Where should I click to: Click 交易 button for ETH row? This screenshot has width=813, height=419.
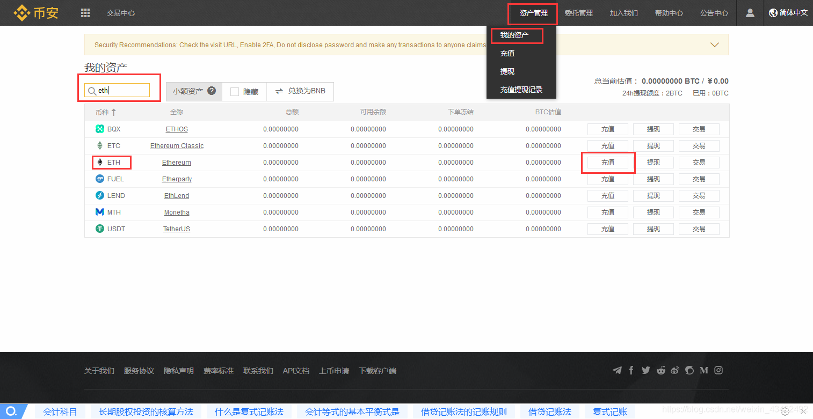(x=699, y=162)
